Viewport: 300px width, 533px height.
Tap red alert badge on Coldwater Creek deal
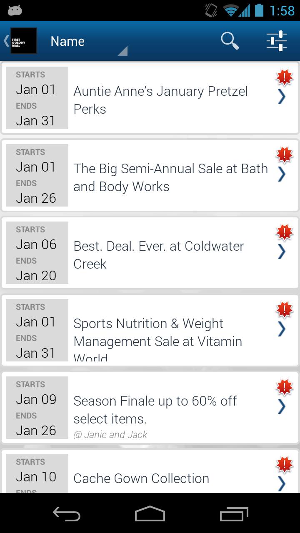coord(285,232)
